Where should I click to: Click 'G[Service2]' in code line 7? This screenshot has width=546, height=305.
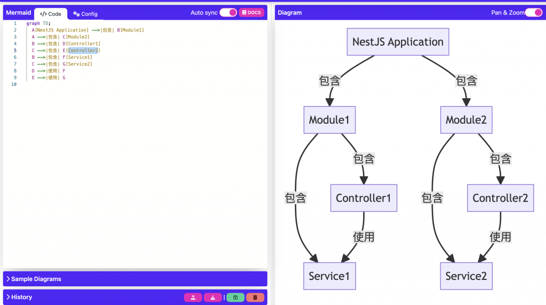click(x=77, y=64)
